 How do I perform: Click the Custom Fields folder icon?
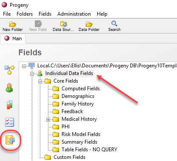(x=48, y=157)
